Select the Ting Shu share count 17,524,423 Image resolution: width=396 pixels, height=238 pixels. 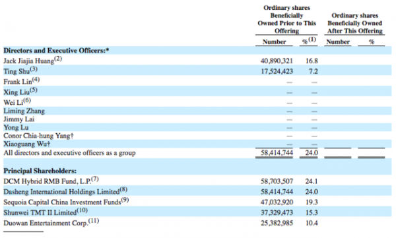point(277,71)
